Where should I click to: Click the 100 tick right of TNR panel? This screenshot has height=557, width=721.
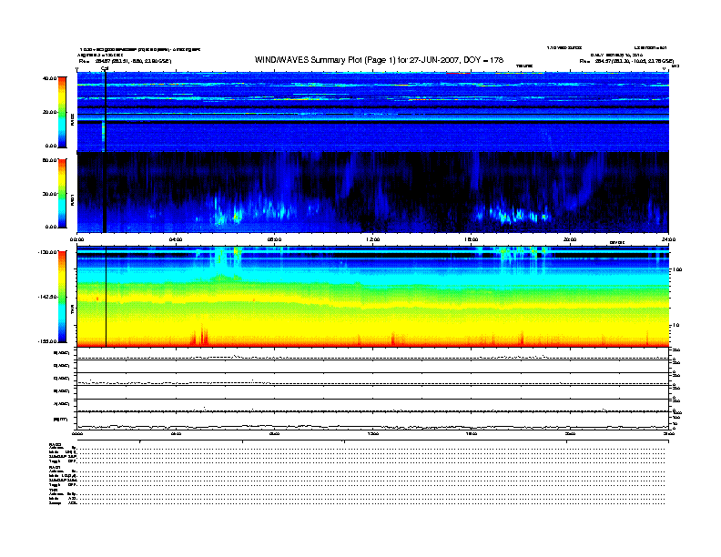(677, 269)
